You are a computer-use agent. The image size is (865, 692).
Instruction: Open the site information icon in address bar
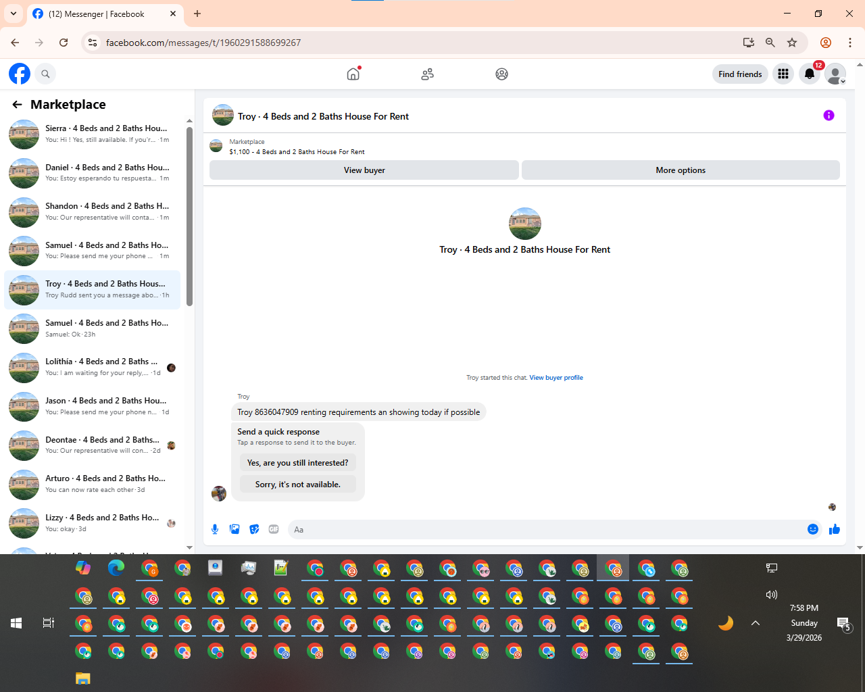click(93, 43)
